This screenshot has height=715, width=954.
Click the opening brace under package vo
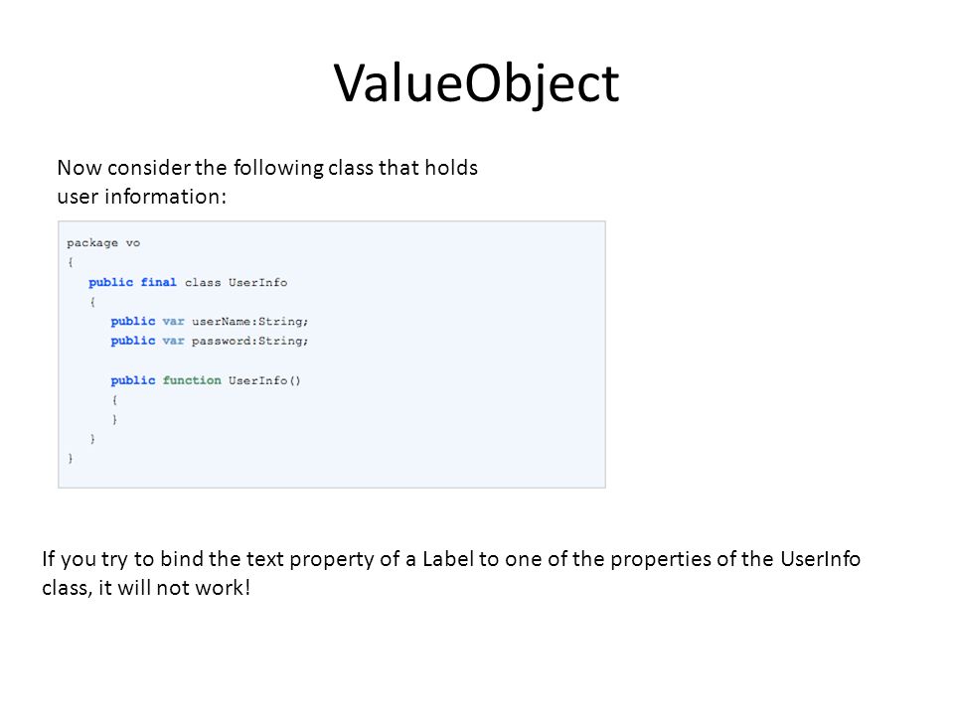coord(71,262)
